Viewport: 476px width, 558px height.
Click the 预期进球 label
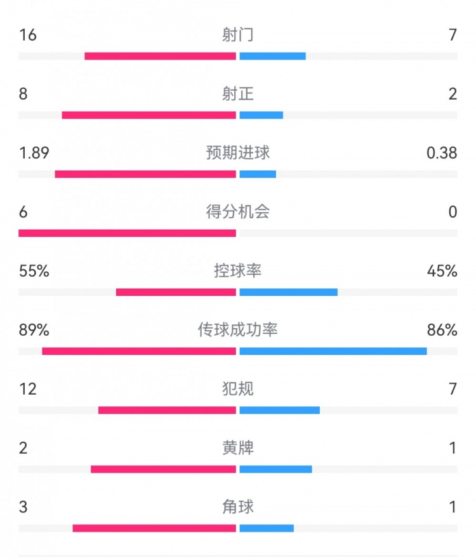(238, 153)
